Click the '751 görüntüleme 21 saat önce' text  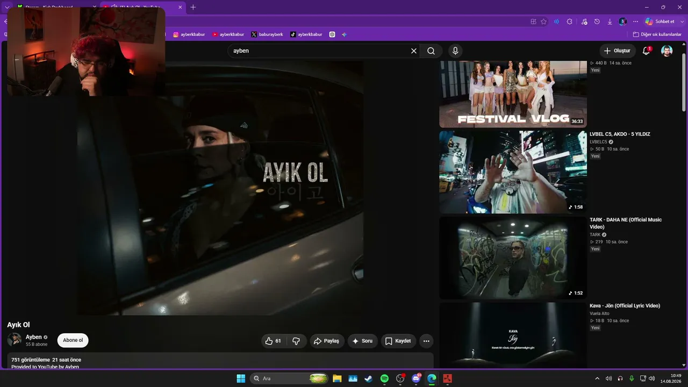[x=46, y=360]
